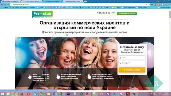
Task: Bookmark this page with the star icon
Action: tap(149, 5)
